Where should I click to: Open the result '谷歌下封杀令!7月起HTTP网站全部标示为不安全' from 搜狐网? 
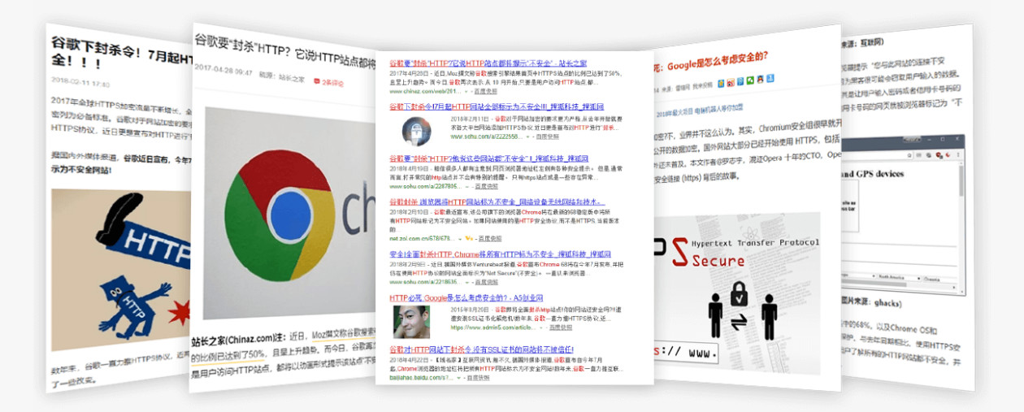tap(497, 106)
